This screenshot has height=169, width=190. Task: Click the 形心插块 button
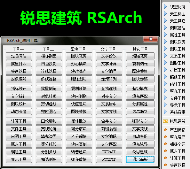(79, 64)
